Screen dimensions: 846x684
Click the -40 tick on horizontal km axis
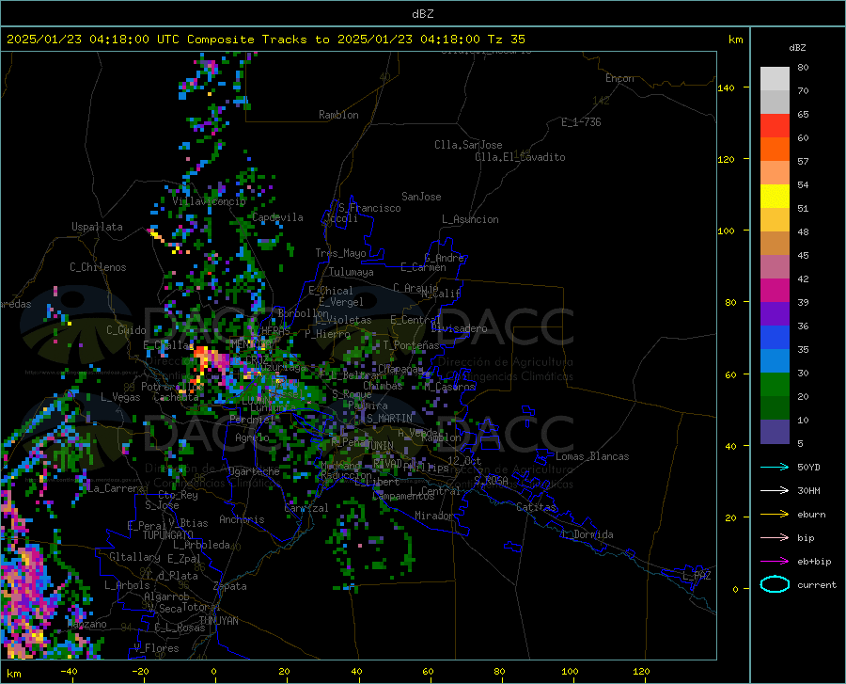[69, 672]
